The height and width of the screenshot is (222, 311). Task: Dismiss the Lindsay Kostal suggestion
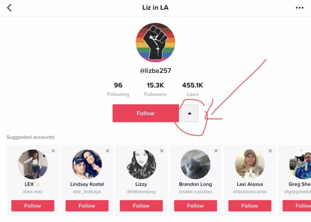[x=107, y=151]
